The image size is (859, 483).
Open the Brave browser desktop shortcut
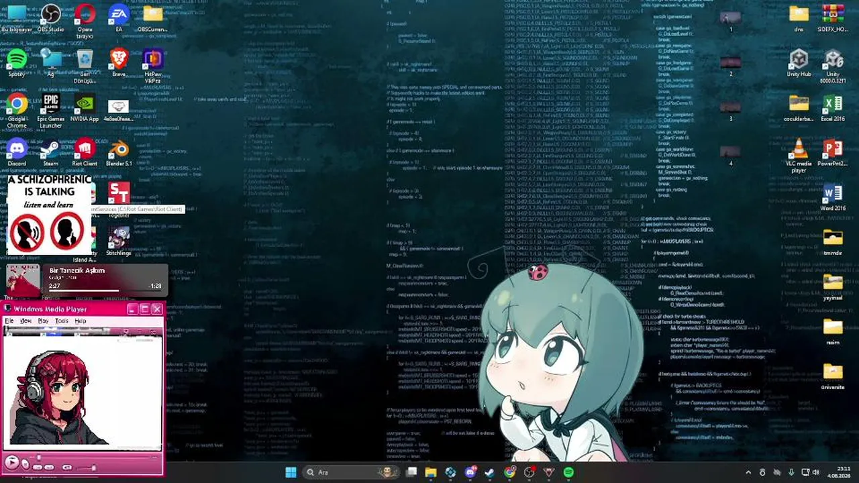click(x=119, y=63)
